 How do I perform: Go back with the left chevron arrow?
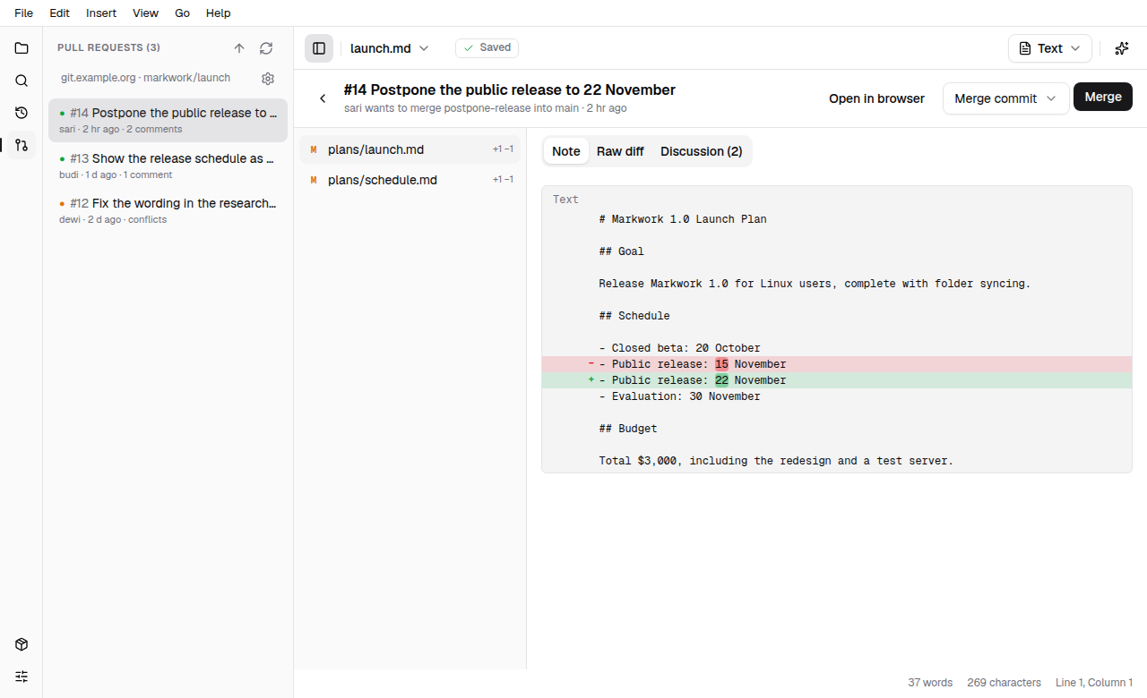click(x=323, y=98)
